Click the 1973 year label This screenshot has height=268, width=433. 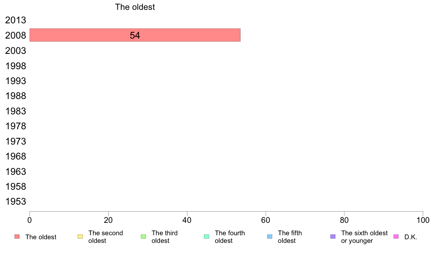(16, 141)
